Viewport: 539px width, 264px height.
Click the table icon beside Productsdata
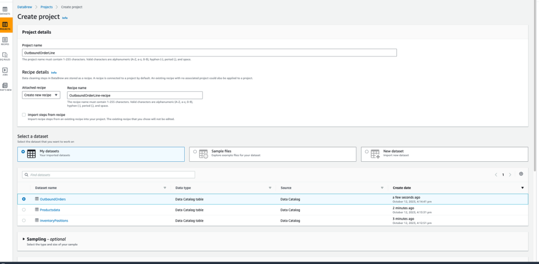click(x=37, y=210)
